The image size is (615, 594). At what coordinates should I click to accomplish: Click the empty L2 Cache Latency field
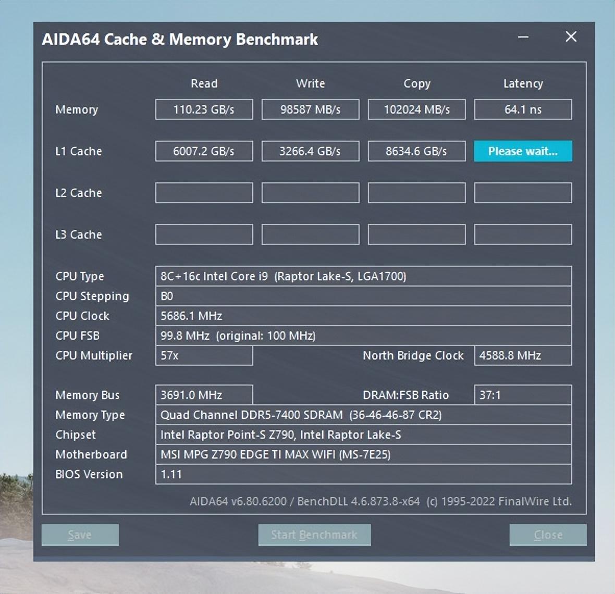click(523, 192)
